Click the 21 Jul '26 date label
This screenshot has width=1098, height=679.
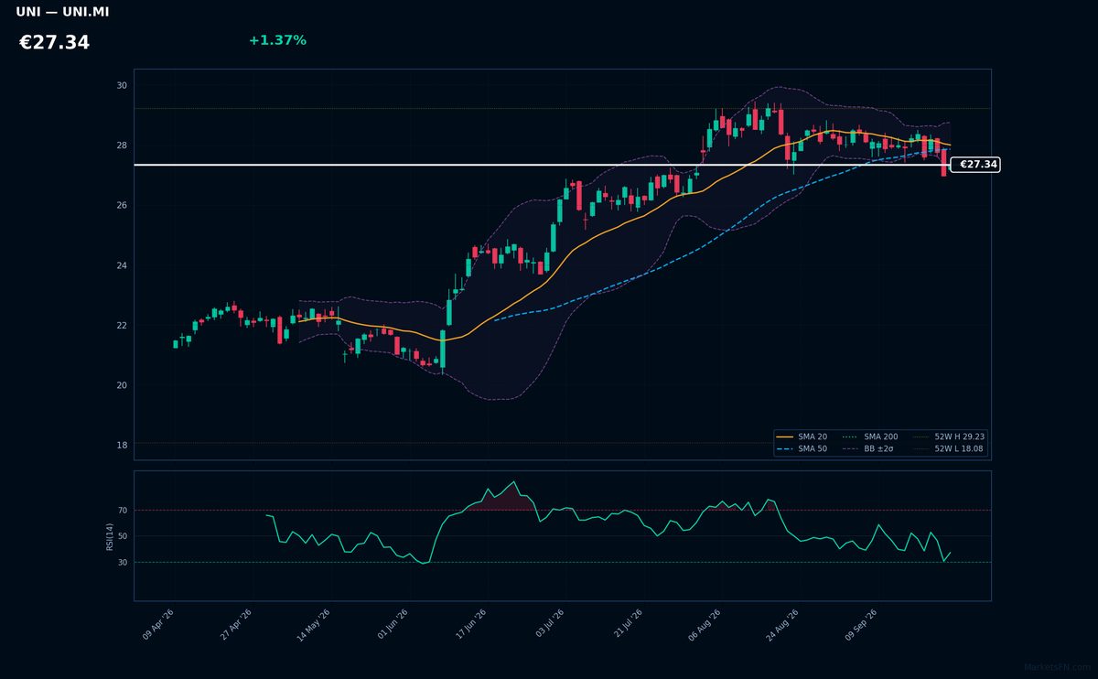point(628,625)
